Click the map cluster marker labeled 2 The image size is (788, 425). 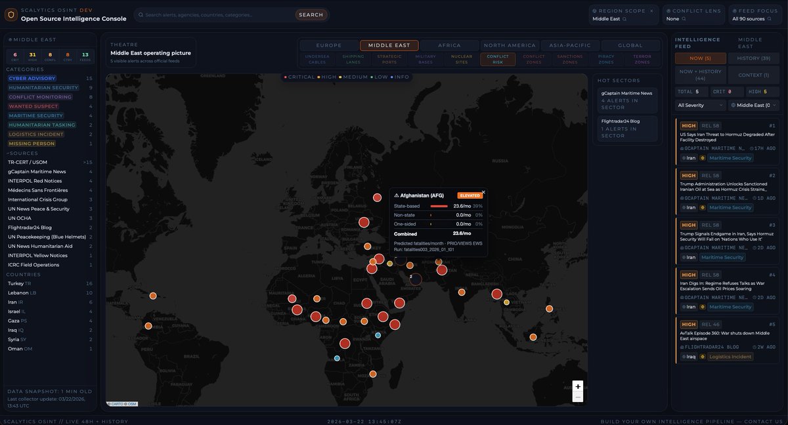pos(415,279)
